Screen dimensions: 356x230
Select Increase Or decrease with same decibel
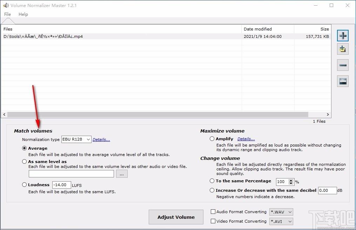(212, 190)
